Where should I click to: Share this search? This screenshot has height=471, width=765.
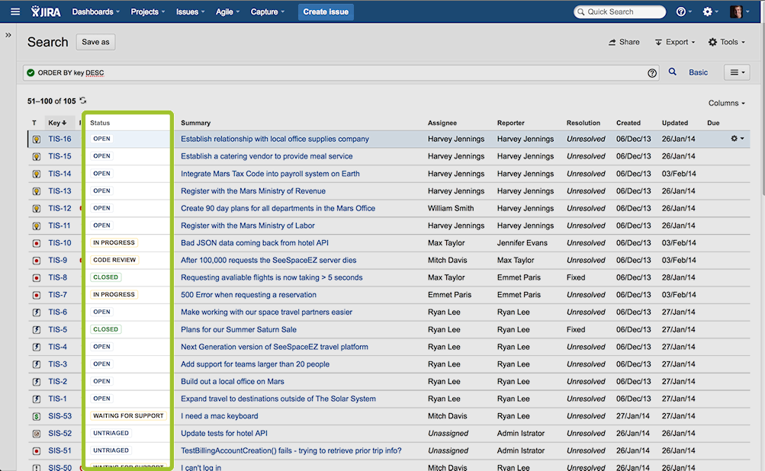pos(624,42)
